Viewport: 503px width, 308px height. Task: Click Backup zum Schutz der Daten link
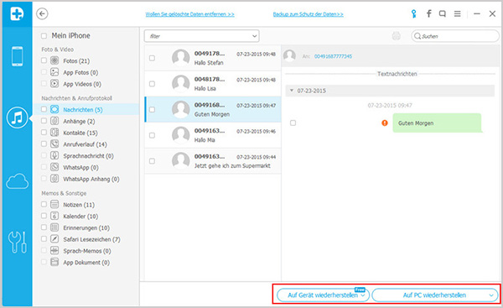[x=308, y=14]
